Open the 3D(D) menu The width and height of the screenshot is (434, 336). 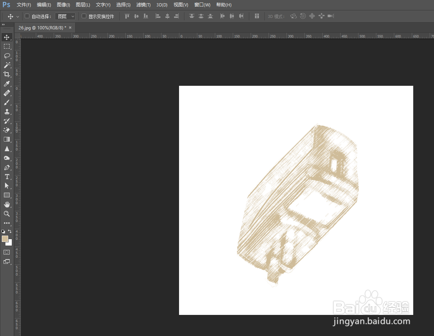pyautogui.click(x=162, y=5)
